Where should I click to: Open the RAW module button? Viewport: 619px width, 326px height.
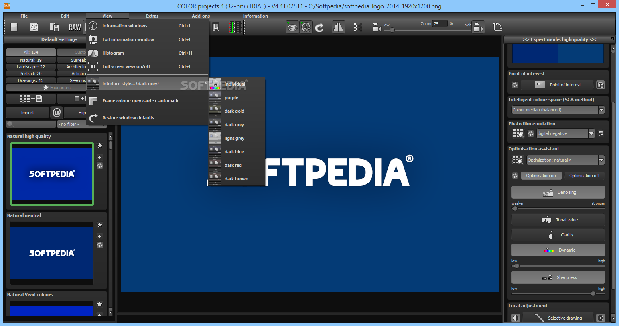point(75,27)
